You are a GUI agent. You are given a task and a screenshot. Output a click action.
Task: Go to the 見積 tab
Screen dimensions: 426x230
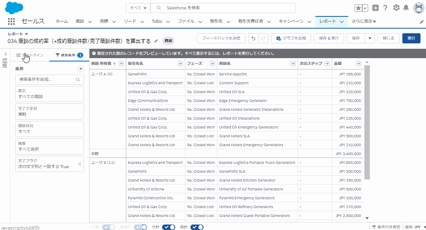point(104,21)
